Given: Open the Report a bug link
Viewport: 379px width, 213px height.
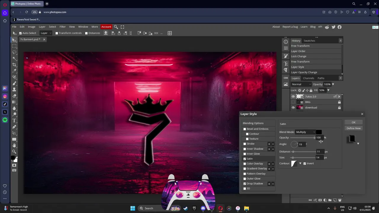Looking at the screenshot, I should coord(290,27).
